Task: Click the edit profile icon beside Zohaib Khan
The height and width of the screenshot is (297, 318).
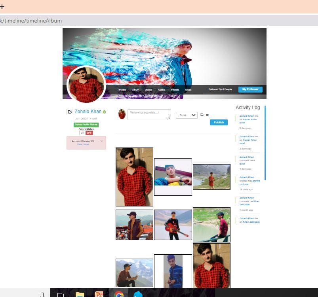Action: click(70, 112)
